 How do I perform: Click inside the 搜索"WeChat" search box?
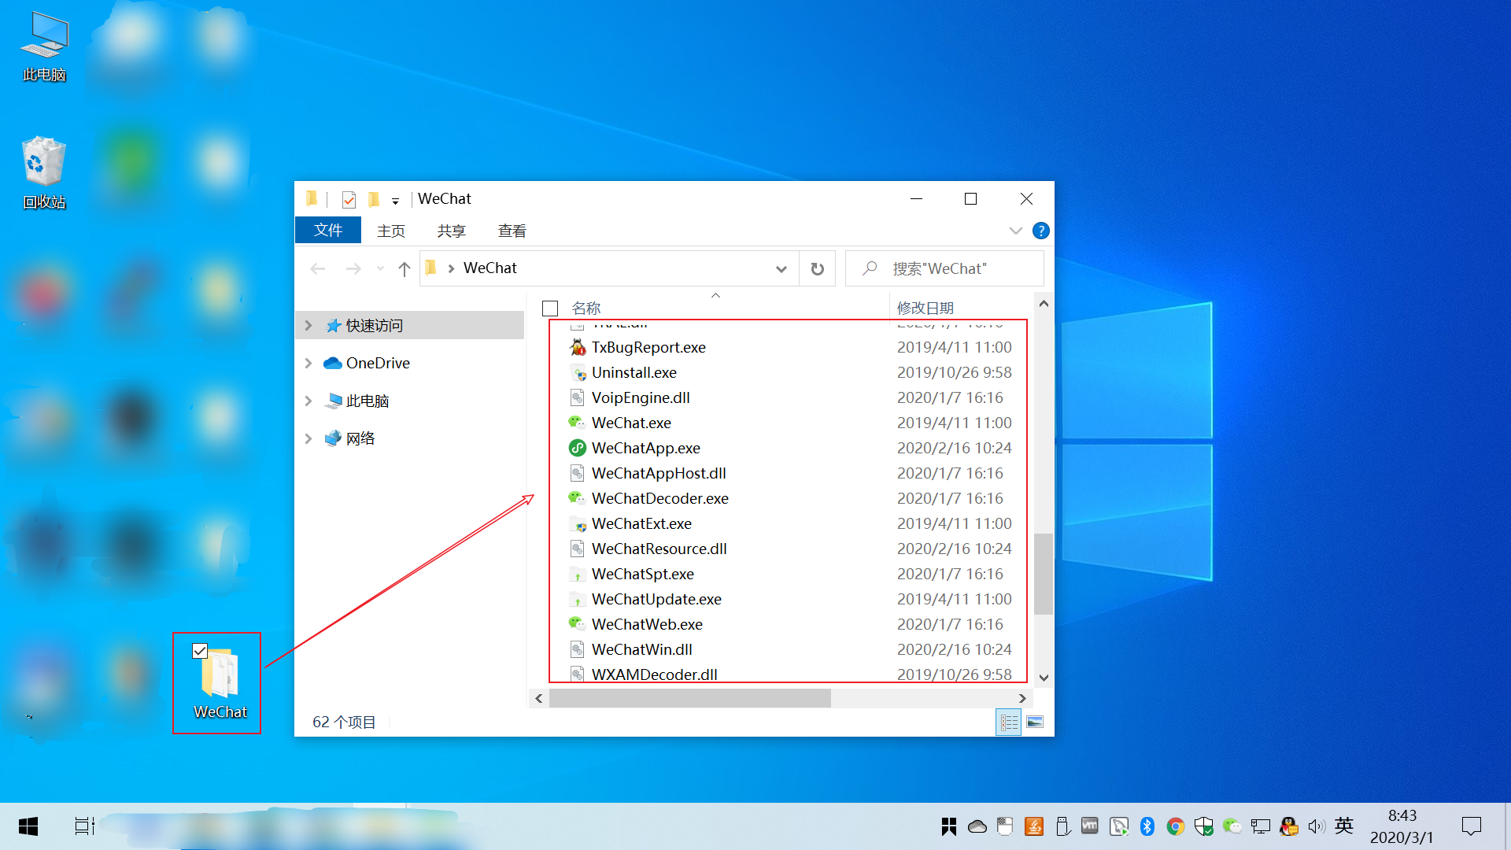tap(944, 268)
